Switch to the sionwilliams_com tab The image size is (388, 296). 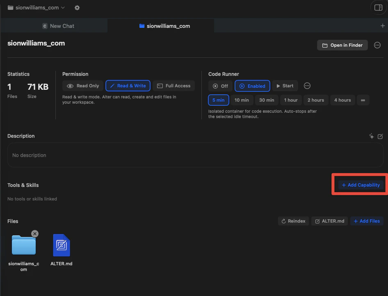(x=164, y=26)
